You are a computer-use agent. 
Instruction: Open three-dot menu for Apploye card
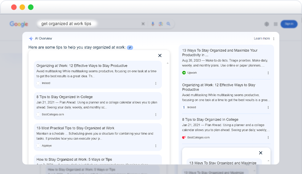point(156,146)
